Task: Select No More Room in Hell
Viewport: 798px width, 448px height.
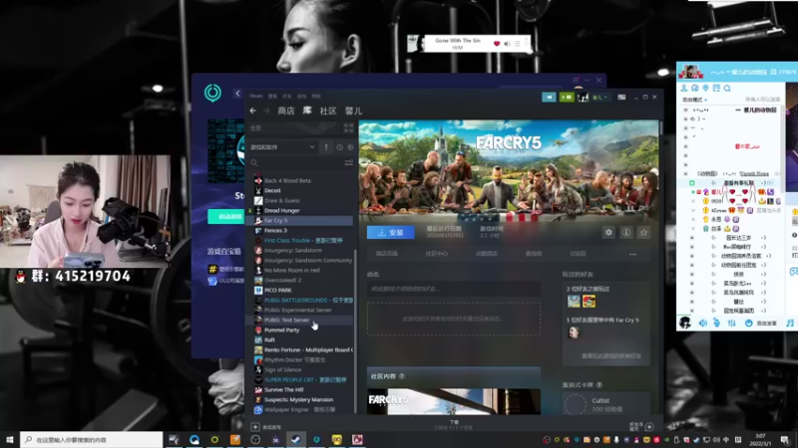Action: [301, 270]
